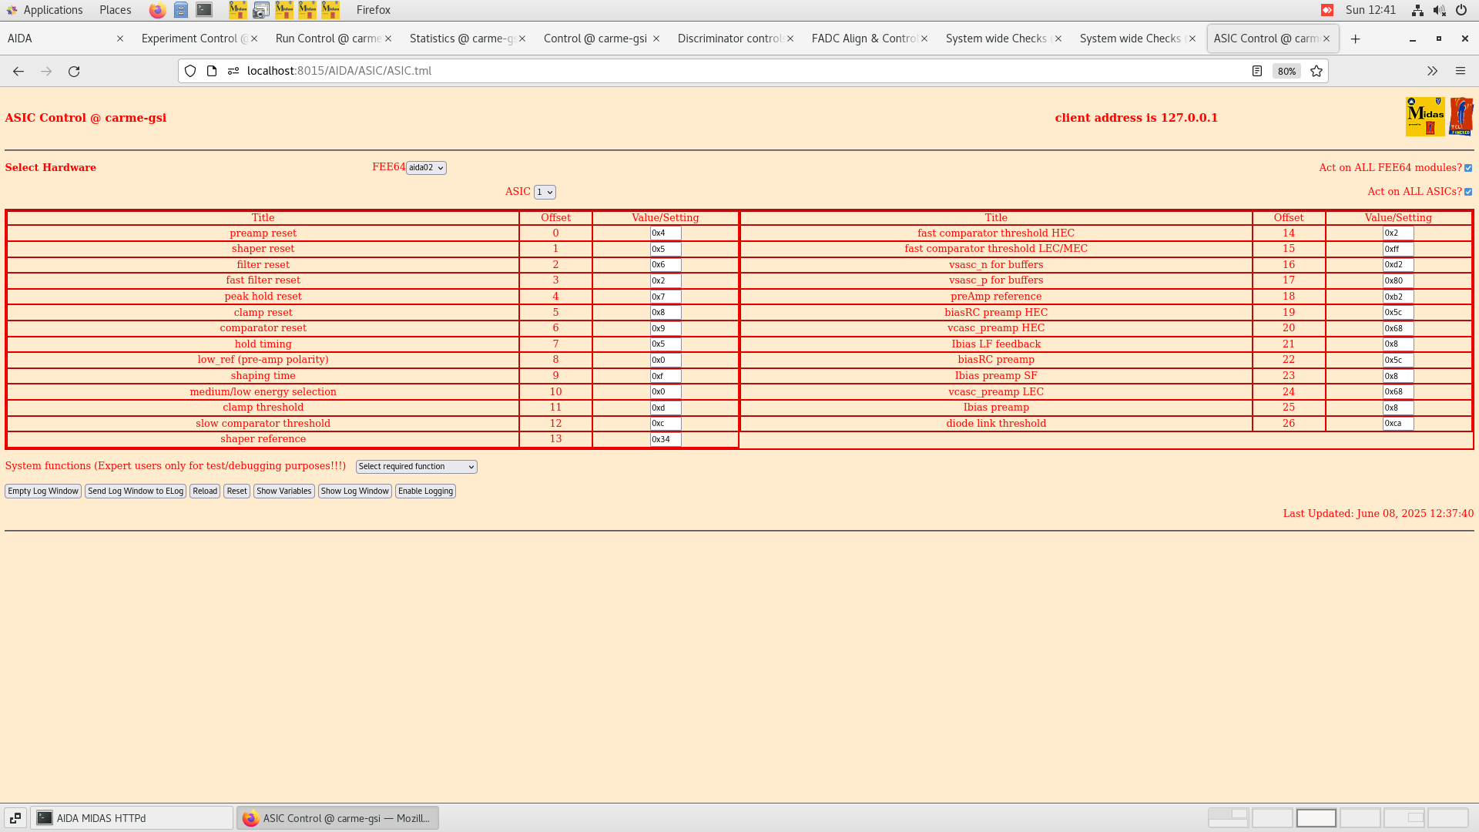
Task: Edit the preamp reset value field
Action: click(664, 233)
